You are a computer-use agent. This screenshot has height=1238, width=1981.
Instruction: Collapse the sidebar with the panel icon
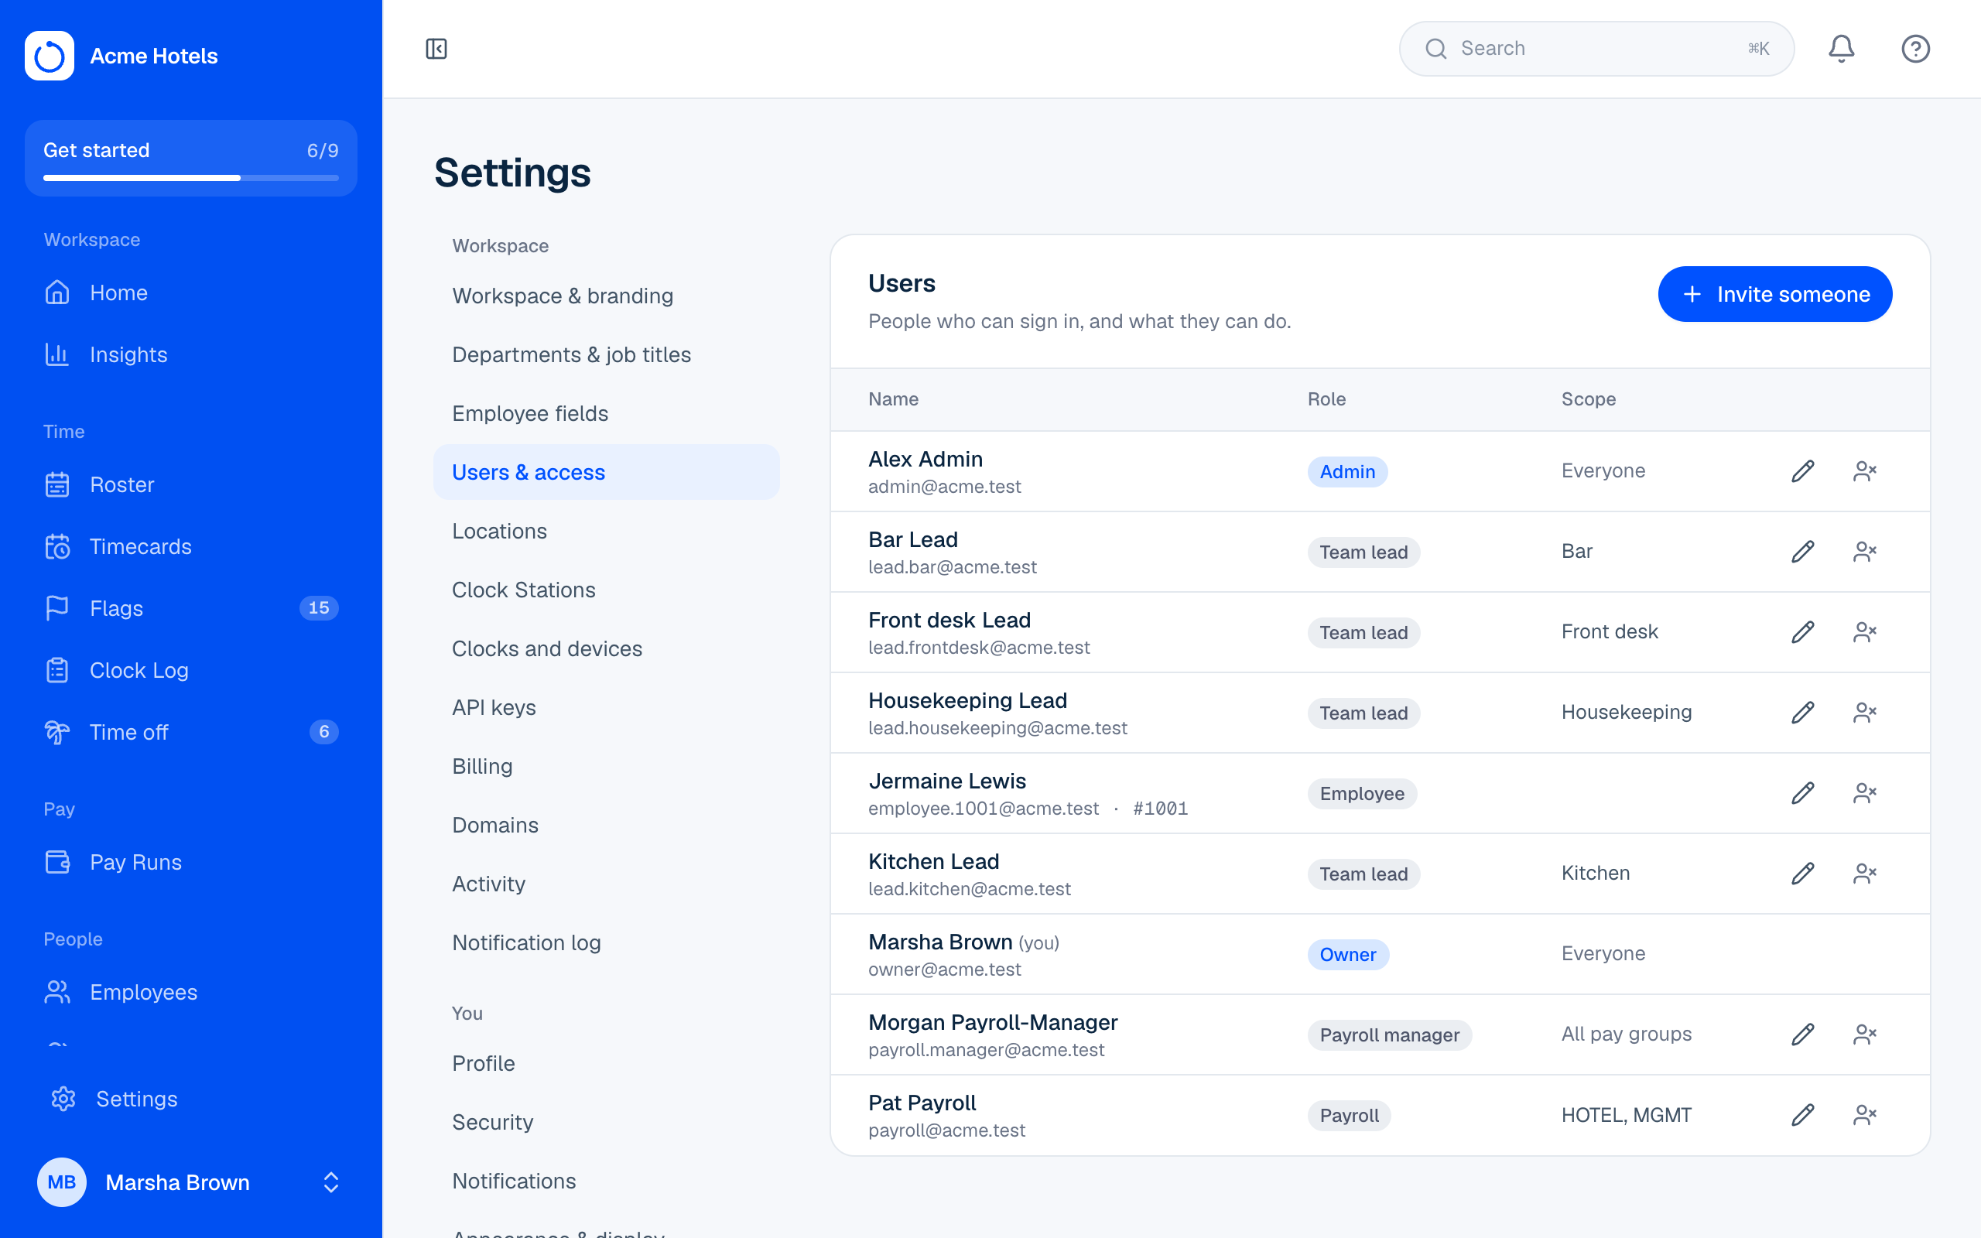(x=436, y=49)
